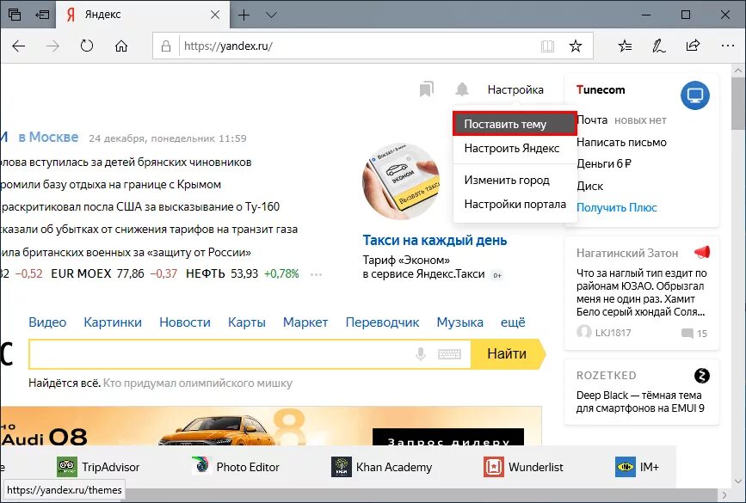
Task: Open Деньги 6 ₽ link
Action: [604, 164]
